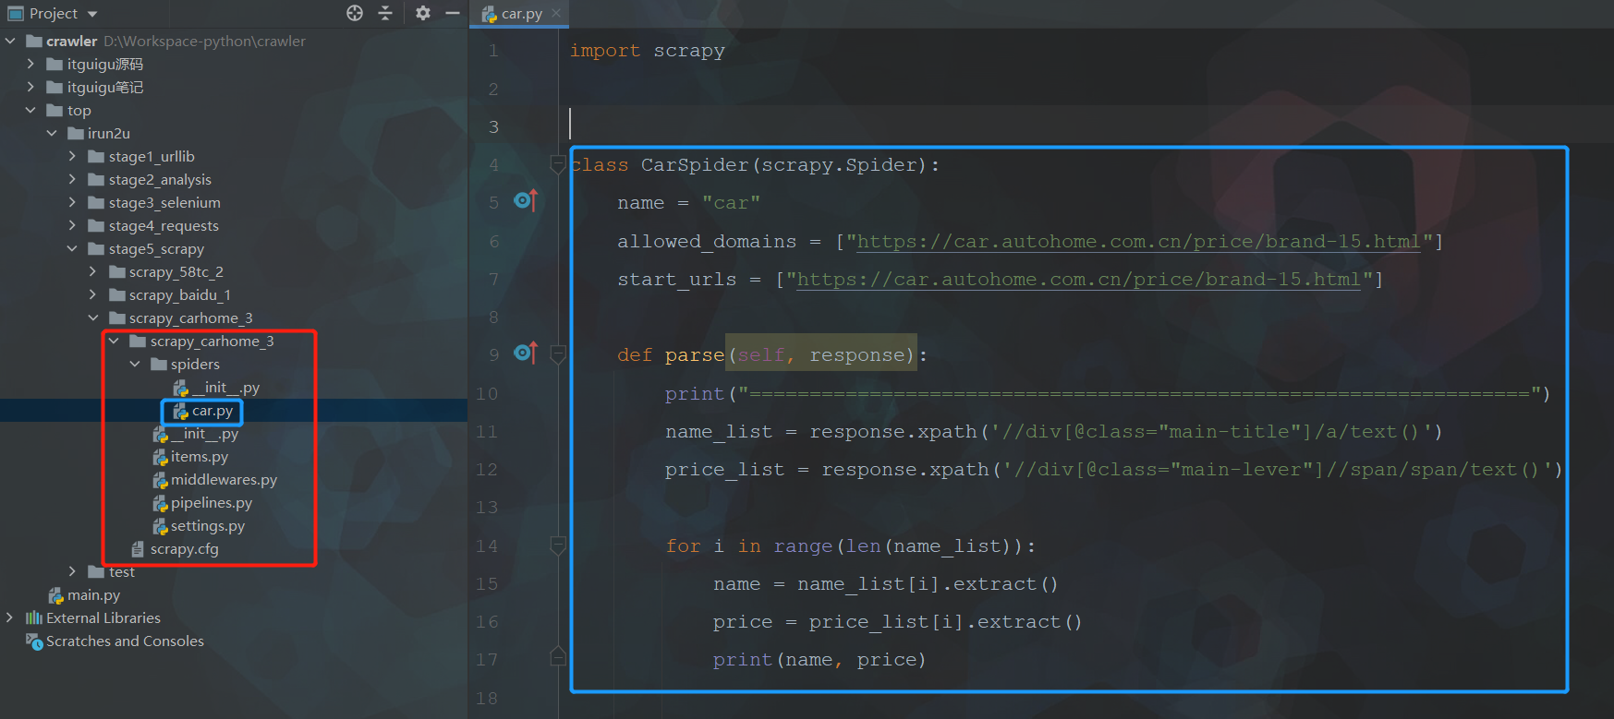Image resolution: width=1614 pixels, height=719 pixels.
Task: Hide the Project tool window (minus icon)
Action: (453, 13)
